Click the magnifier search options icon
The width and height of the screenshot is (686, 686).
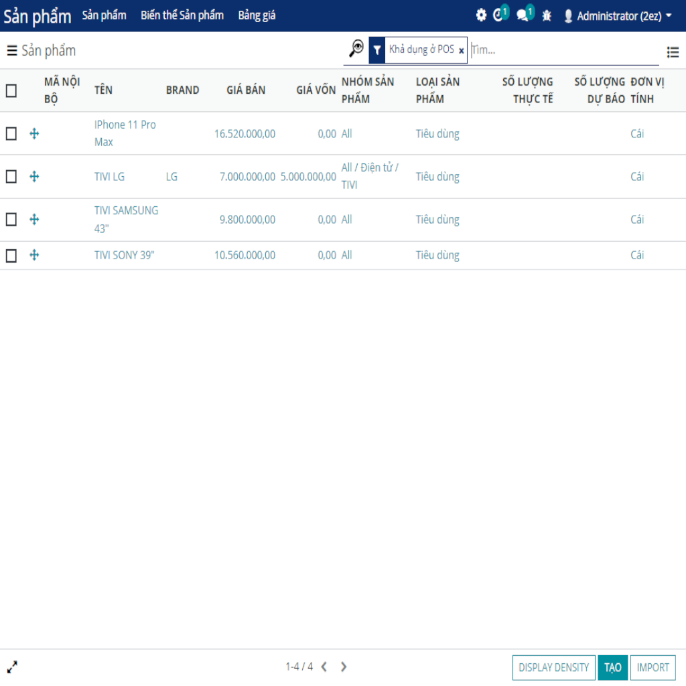[x=356, y=49]
